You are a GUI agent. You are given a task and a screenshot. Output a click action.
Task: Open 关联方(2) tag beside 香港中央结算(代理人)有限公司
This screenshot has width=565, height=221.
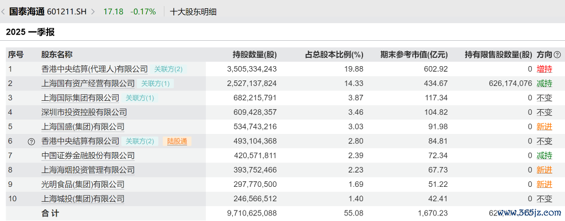(168, 69)
